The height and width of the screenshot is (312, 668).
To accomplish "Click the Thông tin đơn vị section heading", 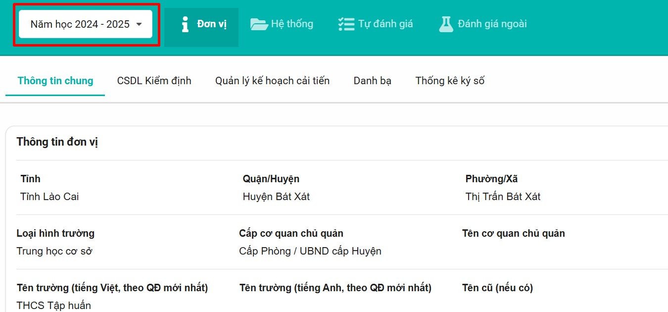I will (57, 142).
